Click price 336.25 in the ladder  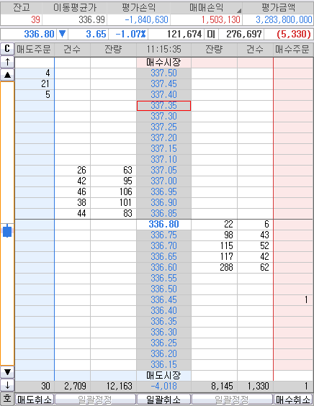pyautogui.click(x=163, y=343)
